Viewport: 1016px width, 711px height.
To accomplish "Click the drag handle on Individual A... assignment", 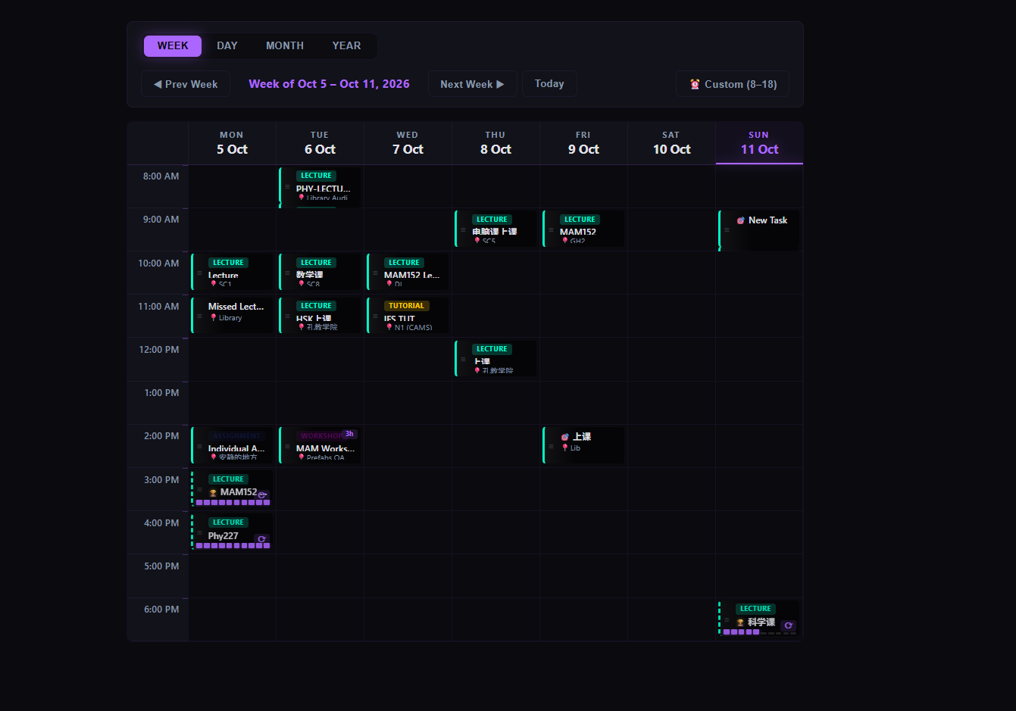I will [200, 447].
